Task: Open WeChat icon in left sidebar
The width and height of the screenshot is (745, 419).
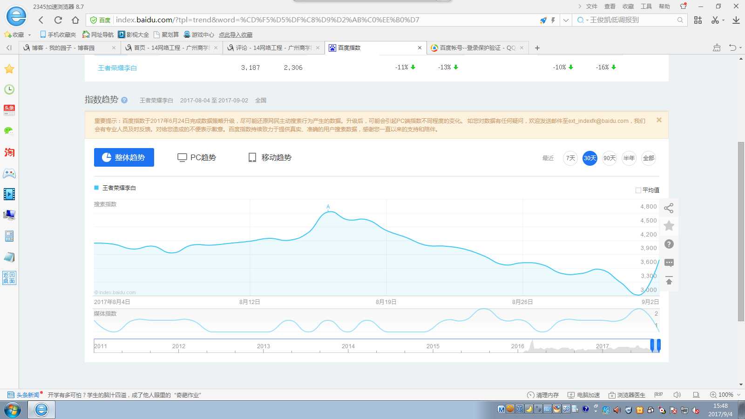Action: (x=9, y=131)
